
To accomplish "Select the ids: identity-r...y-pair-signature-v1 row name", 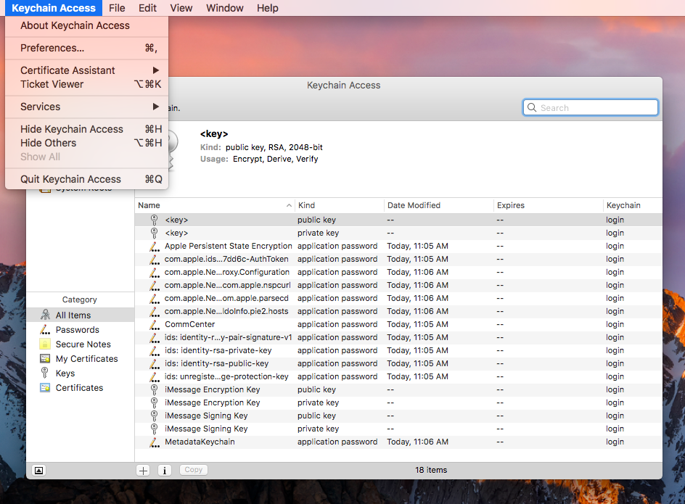I will click(228, 338).
